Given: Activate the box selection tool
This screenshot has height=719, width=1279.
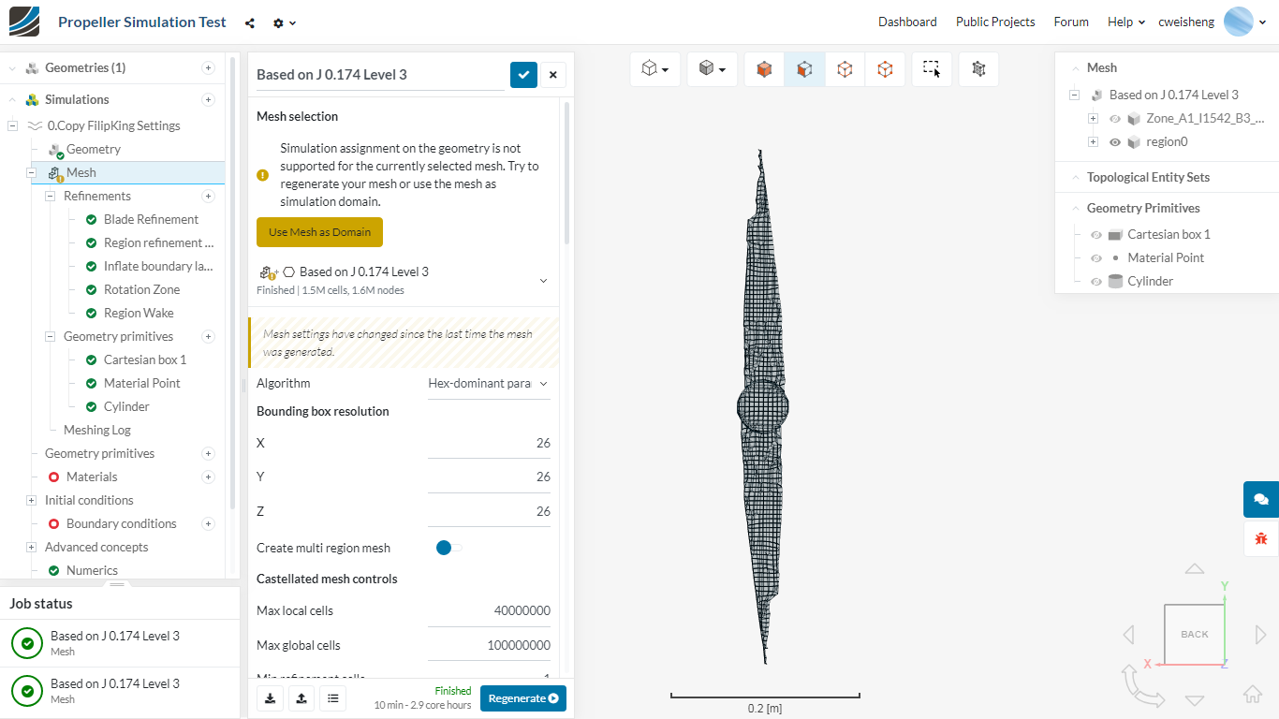Looking at the screenshot, I should coord(931,69).
